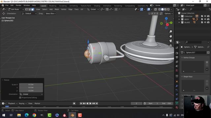Viewport: 211px width, 118px height.
Task: Click the End frame 250 field
Action: (x=166, y=104)
